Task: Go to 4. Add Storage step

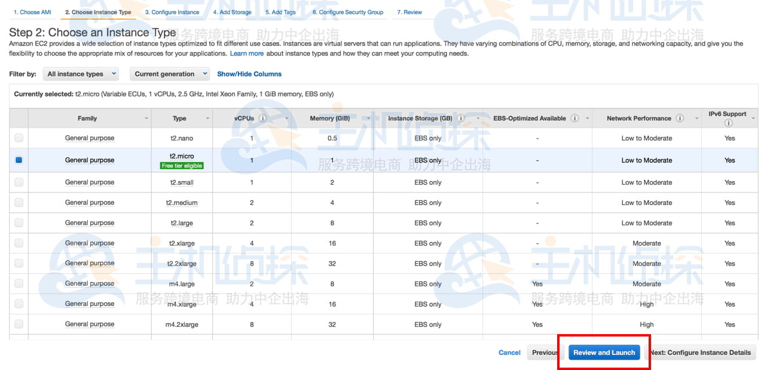Action: coord(233,12)
